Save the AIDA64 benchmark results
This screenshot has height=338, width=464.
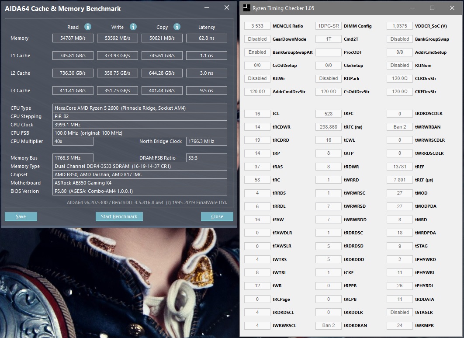tap(21, 216)
